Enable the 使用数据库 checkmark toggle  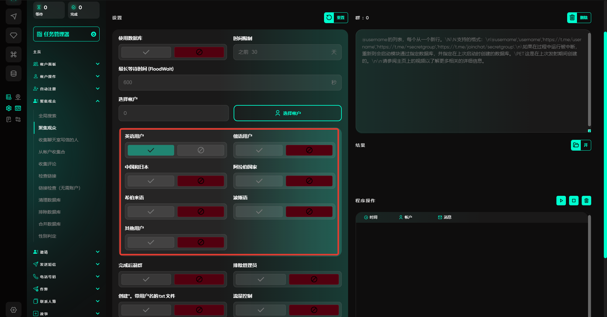tap(146, 52)
